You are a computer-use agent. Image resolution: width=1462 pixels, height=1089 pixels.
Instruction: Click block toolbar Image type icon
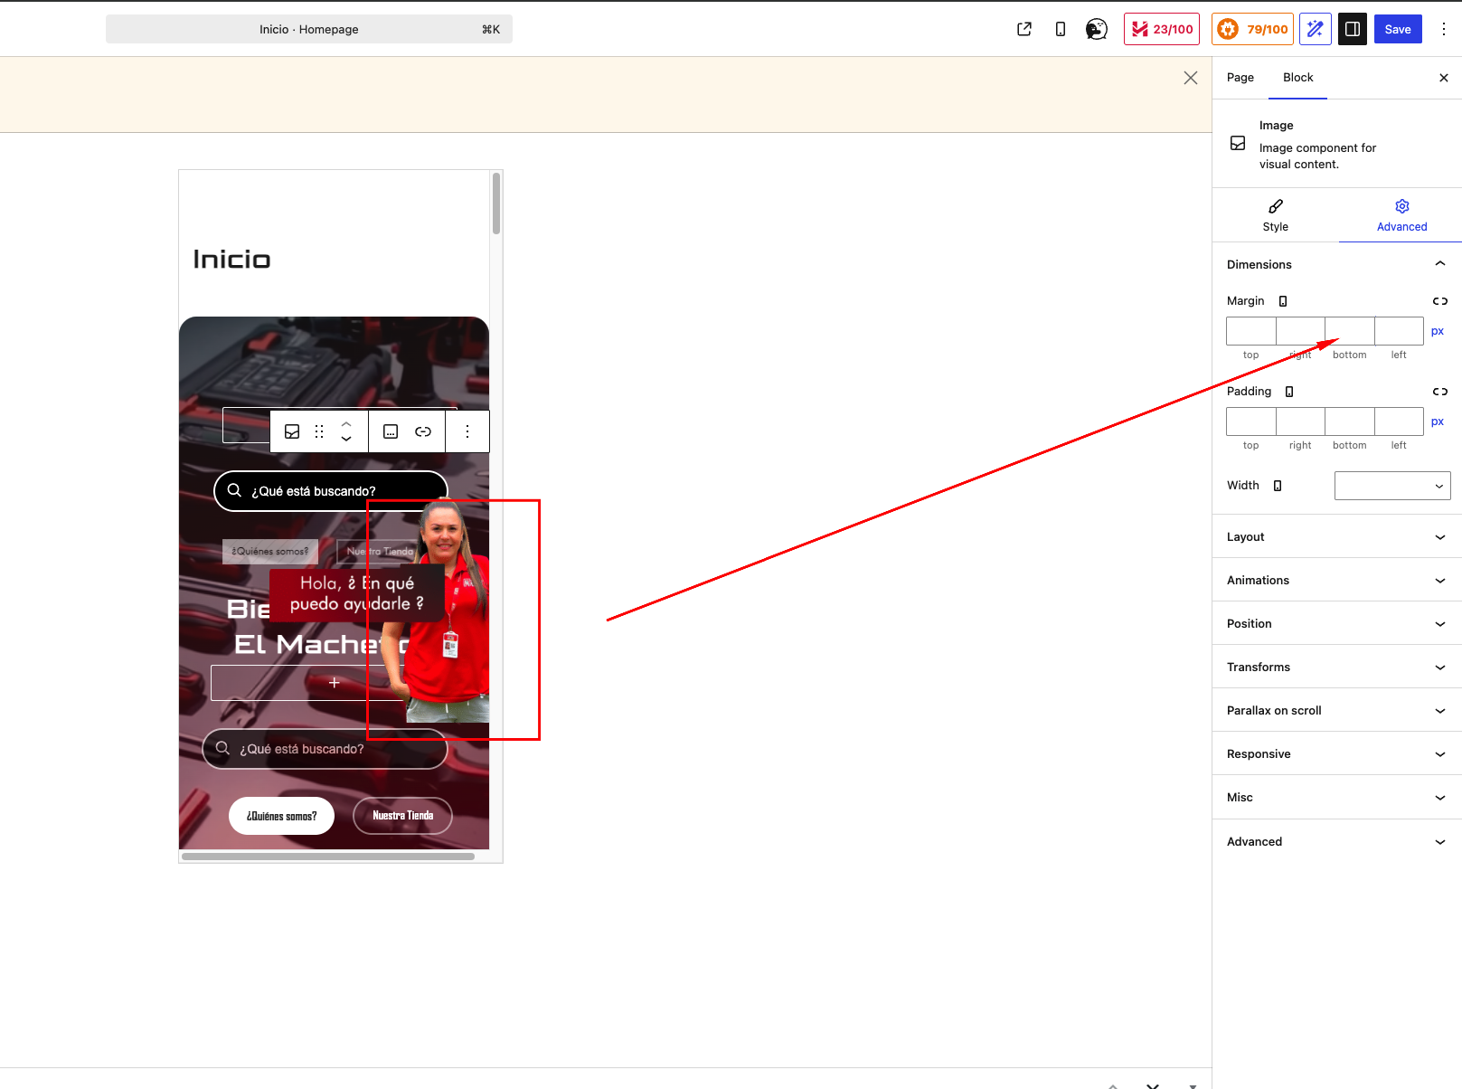[292, 431]
